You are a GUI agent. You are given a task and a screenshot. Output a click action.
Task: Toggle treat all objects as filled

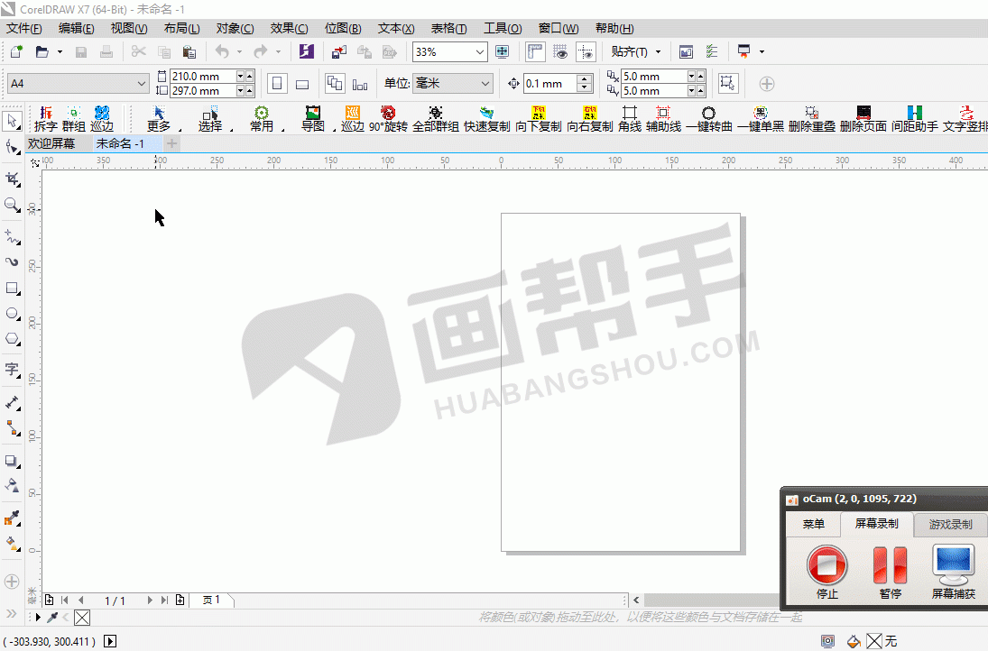[x=727, y=83]
